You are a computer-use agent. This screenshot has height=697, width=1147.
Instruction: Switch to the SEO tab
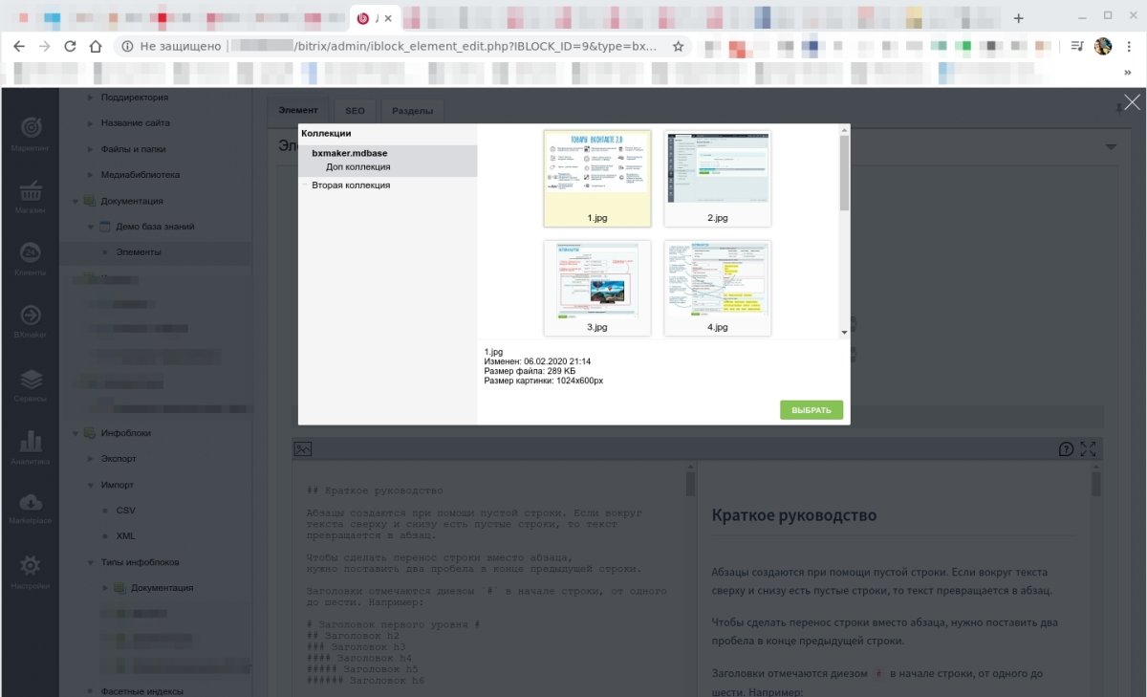click(355, 110)
